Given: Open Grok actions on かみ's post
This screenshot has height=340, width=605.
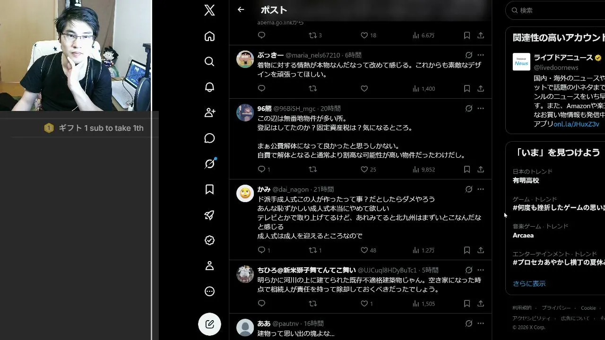Looking at the screenshot, I should [468, 189].
